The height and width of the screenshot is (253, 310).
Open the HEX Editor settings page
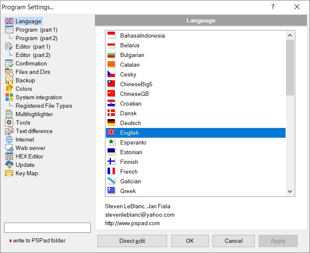(x=29, y=157)
